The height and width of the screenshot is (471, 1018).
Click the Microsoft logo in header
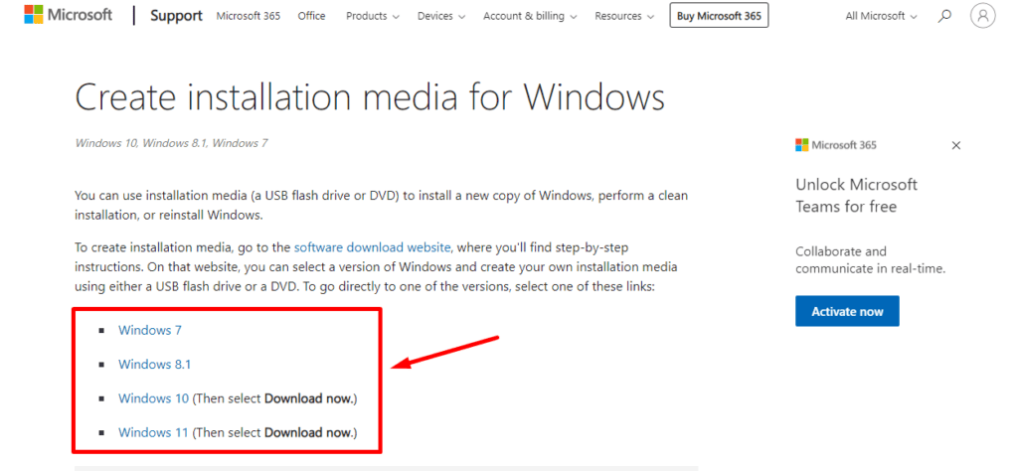69,16
